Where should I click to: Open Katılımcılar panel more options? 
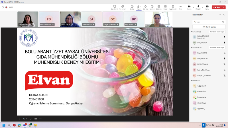click(220, 15)
